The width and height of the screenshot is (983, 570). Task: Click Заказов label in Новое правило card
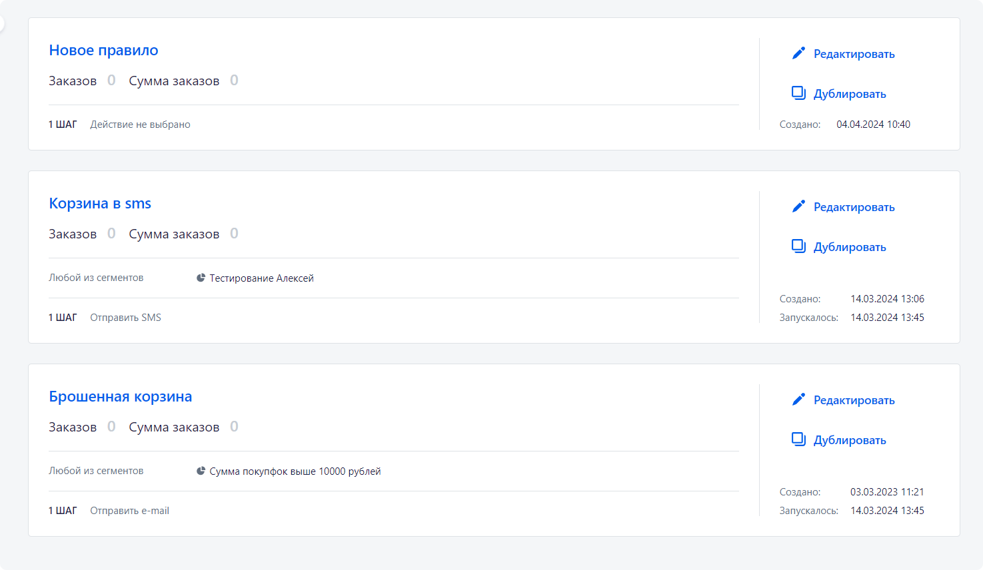[x=73, y=81]
